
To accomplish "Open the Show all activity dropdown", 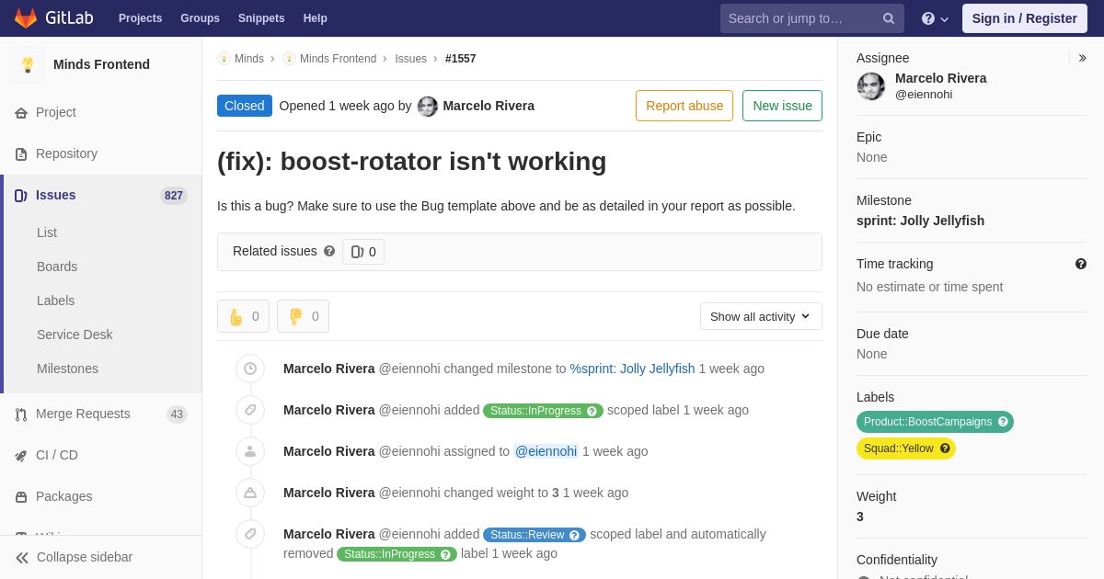I will pyautogui.click(x=761, y=316).
